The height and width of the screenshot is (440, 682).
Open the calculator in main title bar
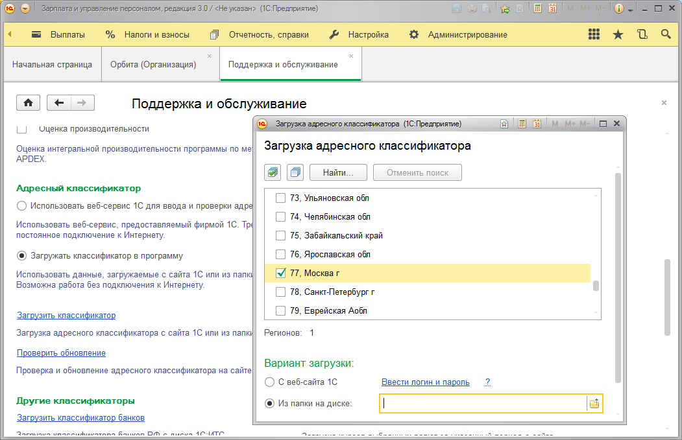pyautogui.click(x=537, y=8)
